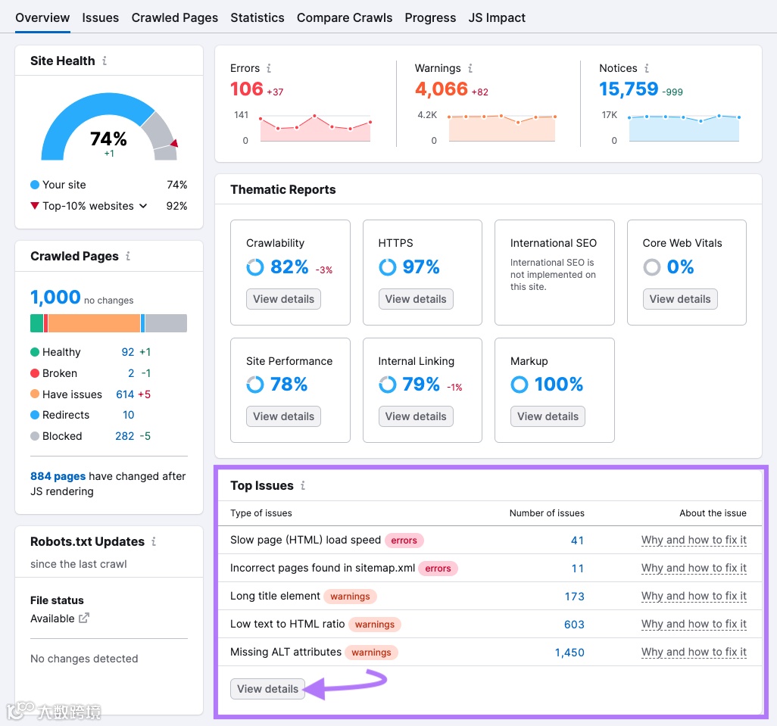Switch to the Progress tab

pyautogui.click(x=430, y=18)
